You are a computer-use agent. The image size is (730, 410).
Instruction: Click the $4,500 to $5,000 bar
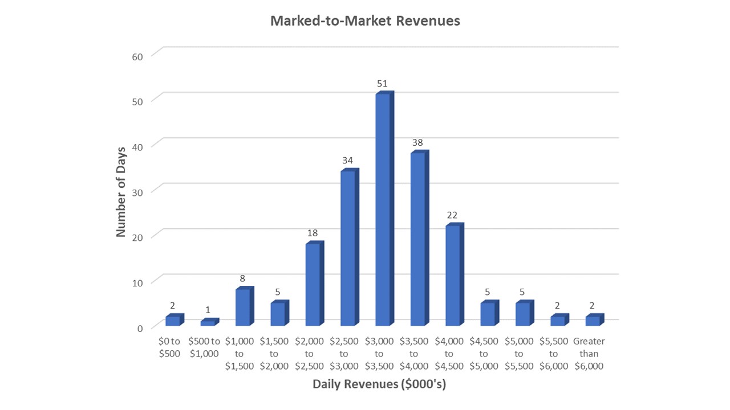[488, 314]
